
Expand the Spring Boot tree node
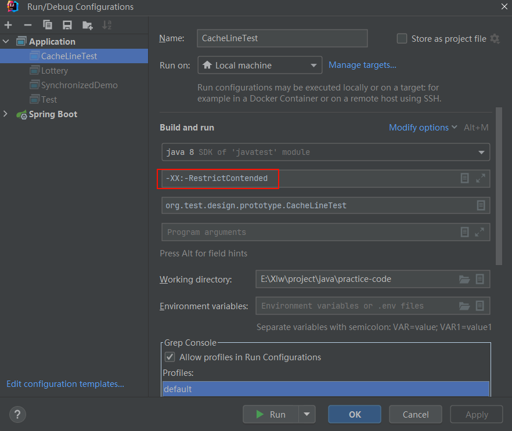click(x=6, y=114)
